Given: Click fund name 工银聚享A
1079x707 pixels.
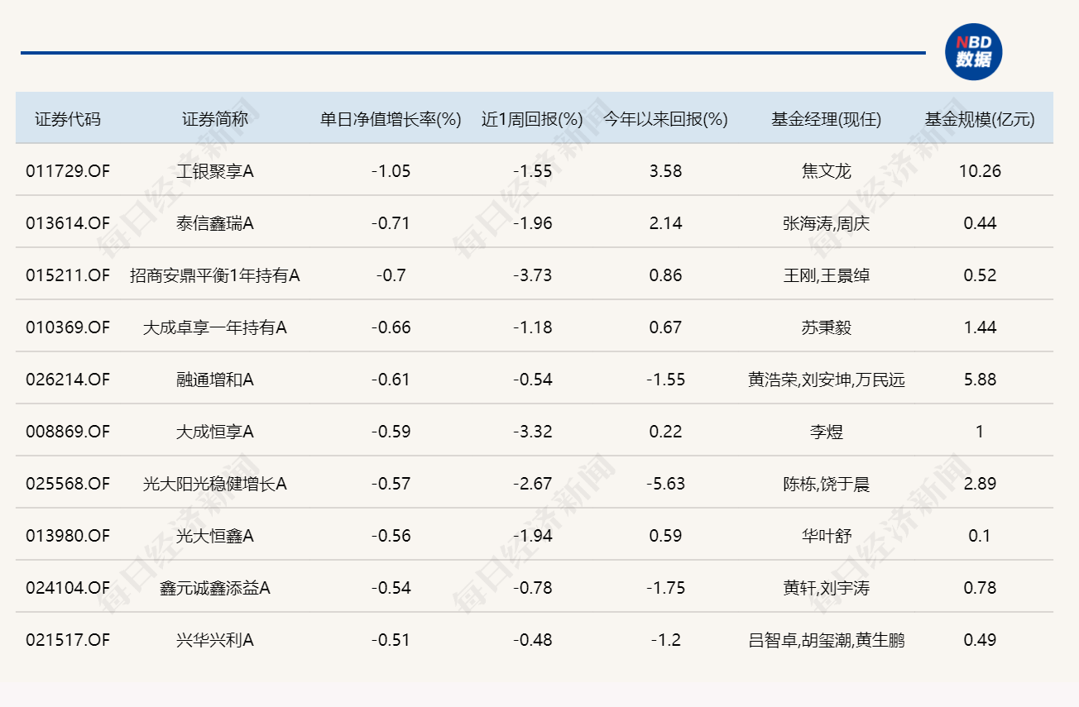Looking at the screenshot, I should [215, 171].
